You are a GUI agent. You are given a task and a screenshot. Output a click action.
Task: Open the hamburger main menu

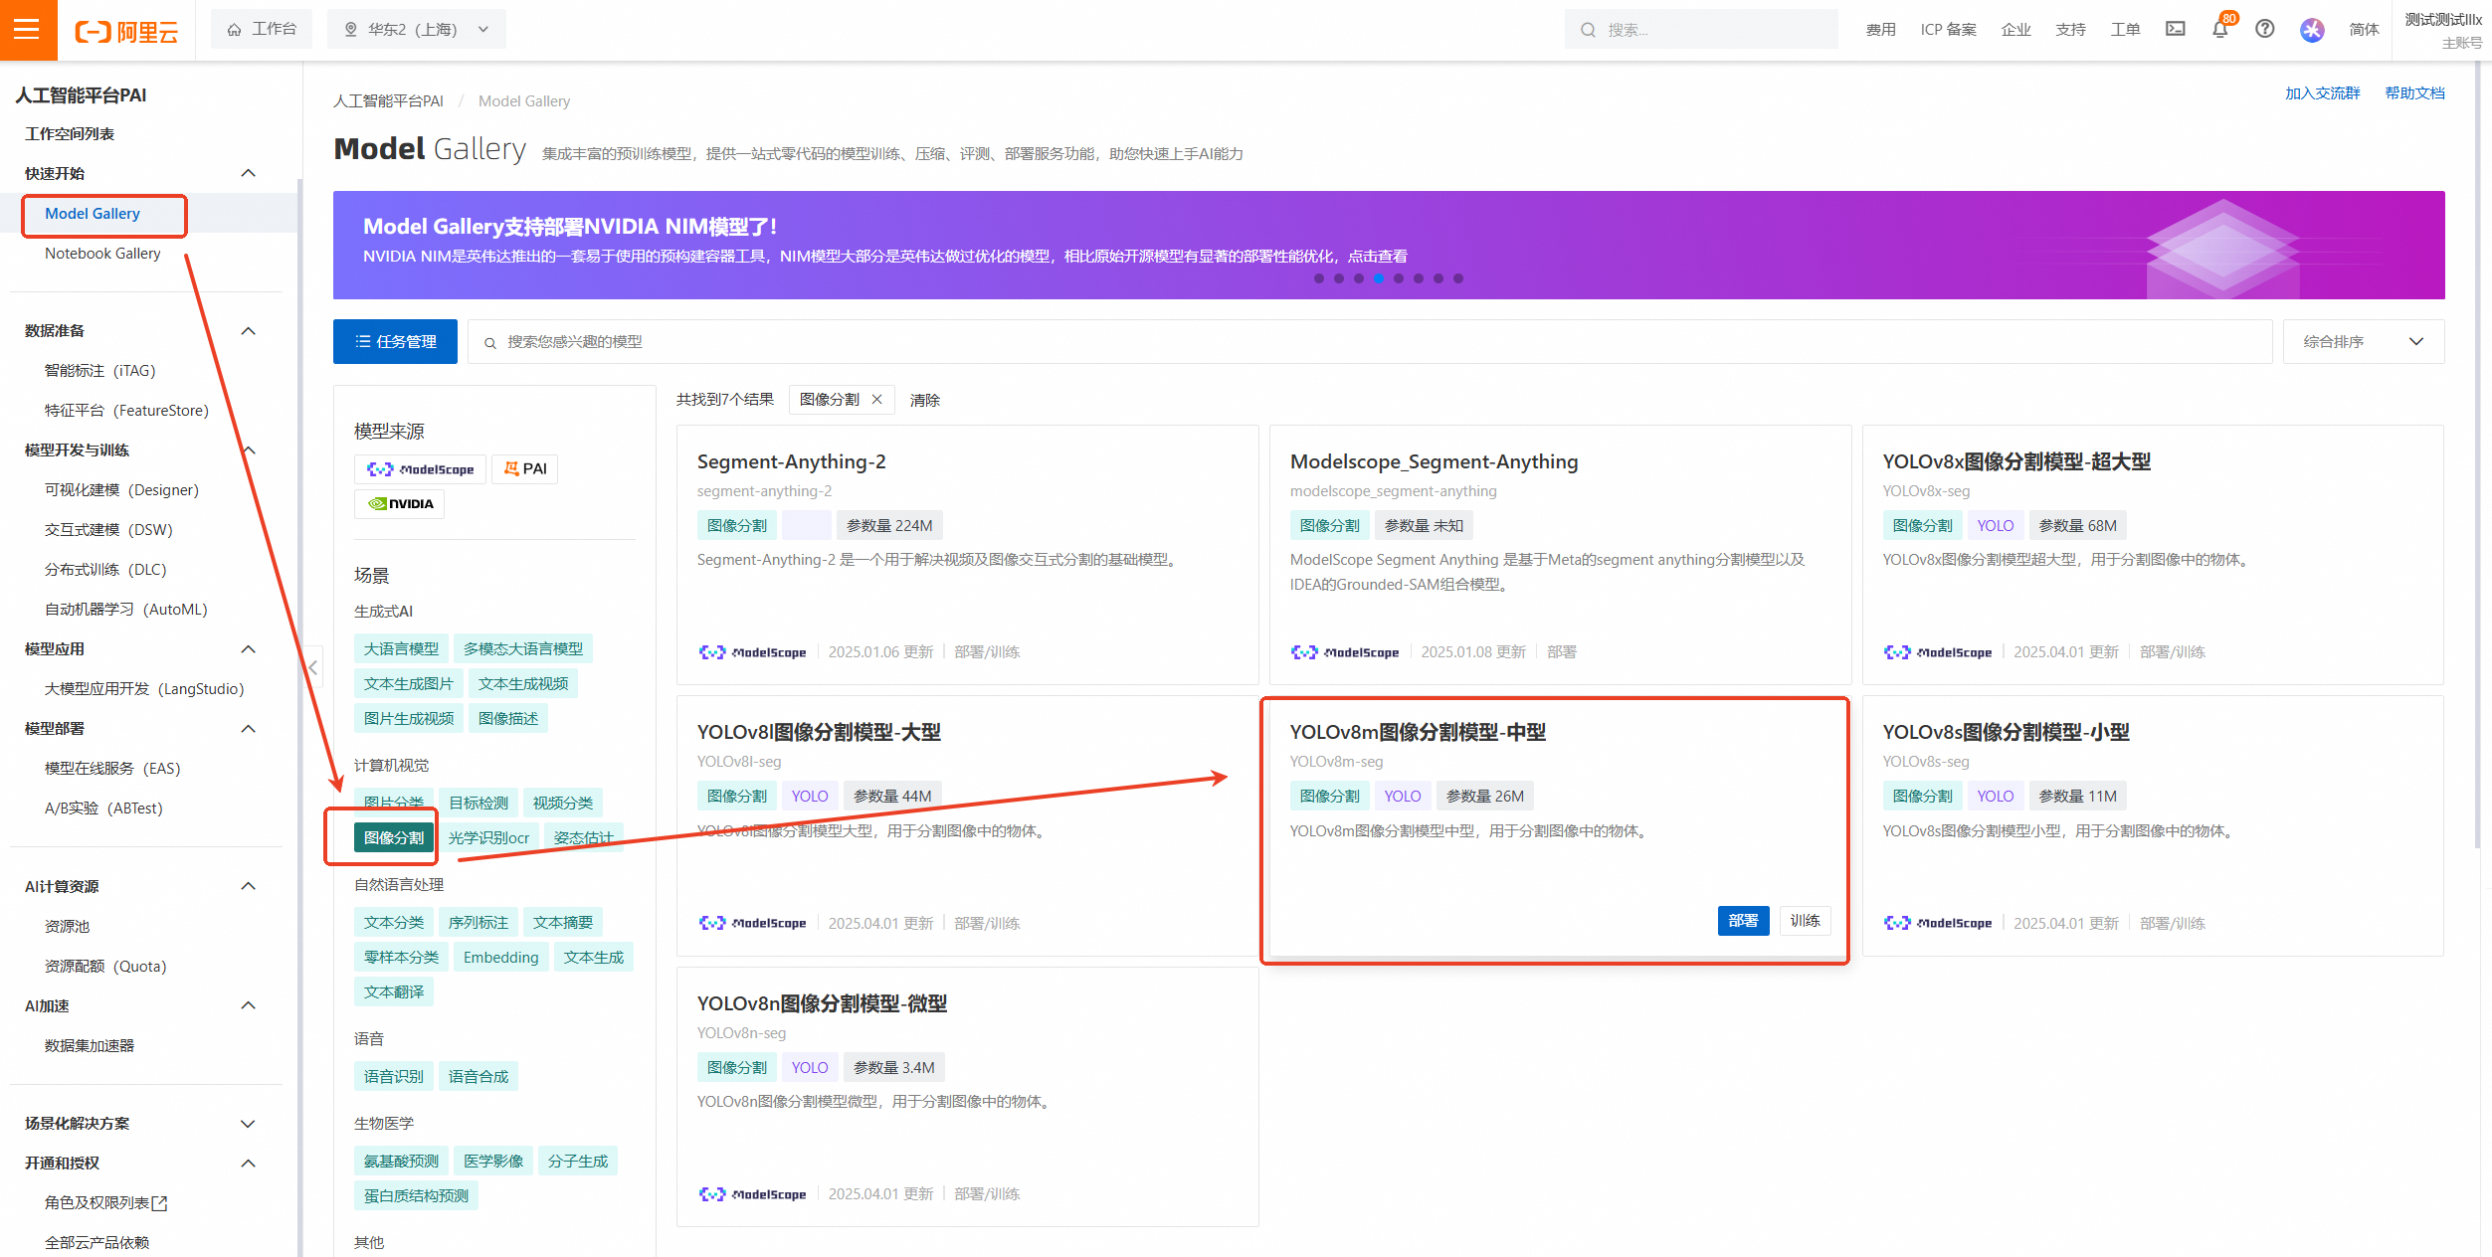[28, 30]
